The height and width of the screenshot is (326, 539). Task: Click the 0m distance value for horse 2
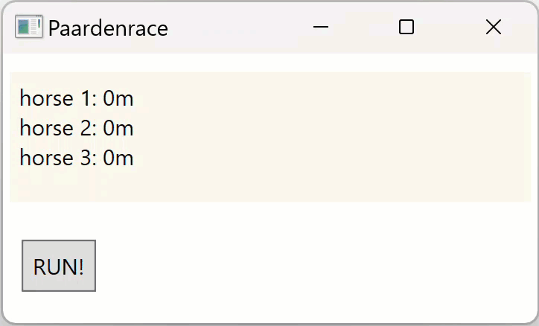[x=118, y=128]
